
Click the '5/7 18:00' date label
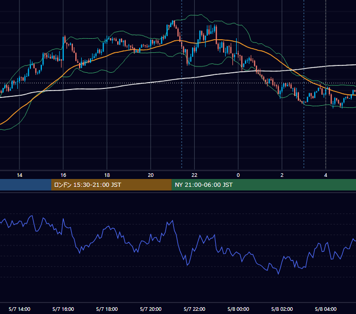tap(107, 309)
